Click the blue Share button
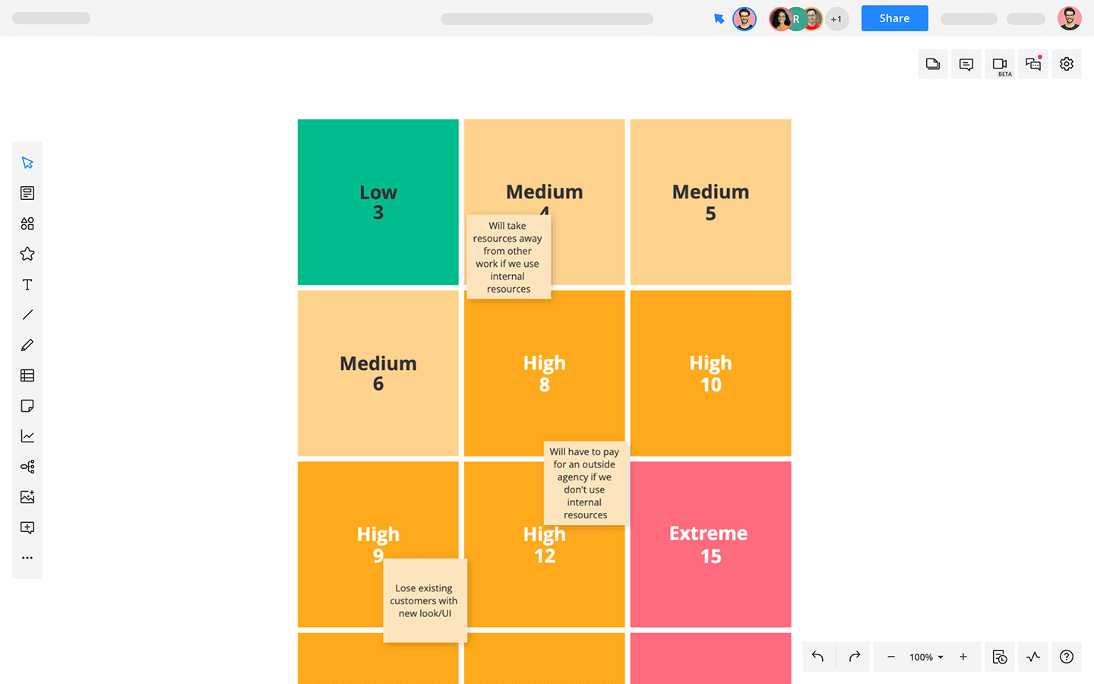1094x684 pixels. 894,18
